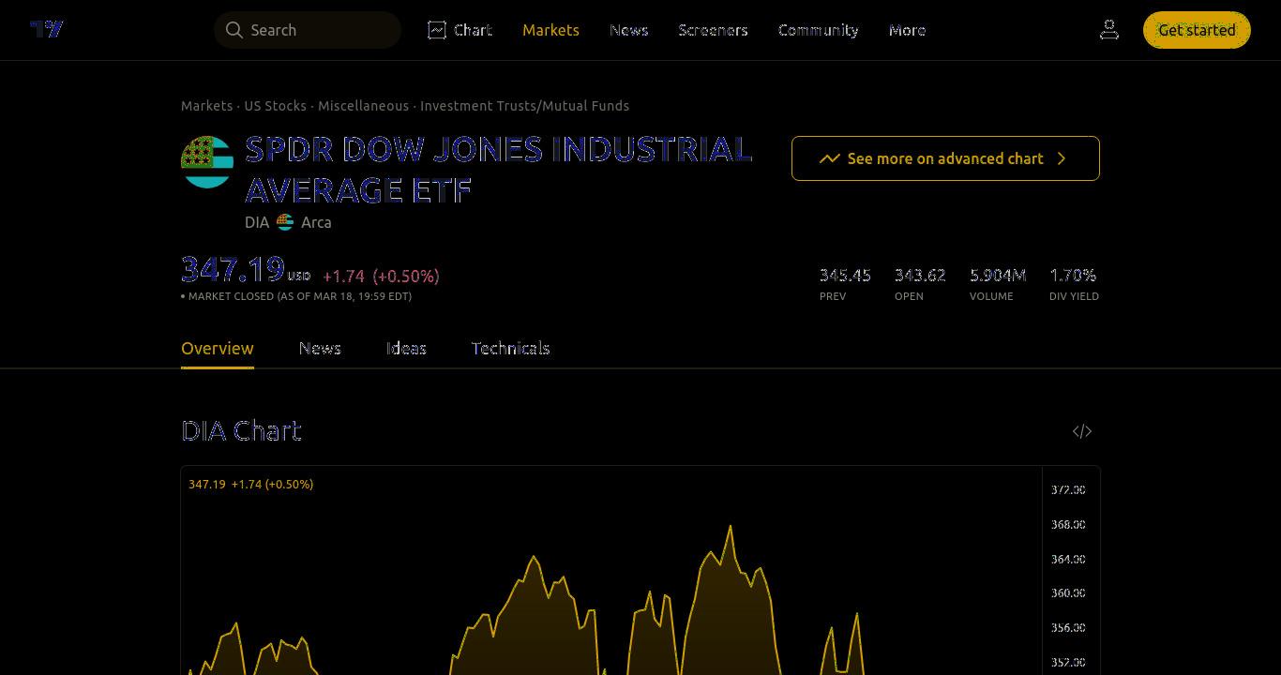1281x675 pixels.
Task: Open the Markets menu
Action: [x=550, y=30]
